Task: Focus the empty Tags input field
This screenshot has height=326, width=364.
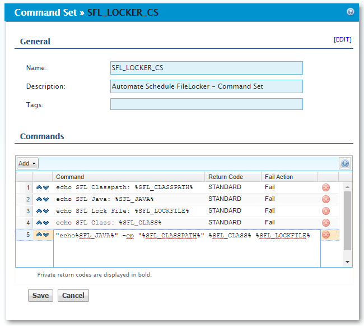Action: click(206, 104)
